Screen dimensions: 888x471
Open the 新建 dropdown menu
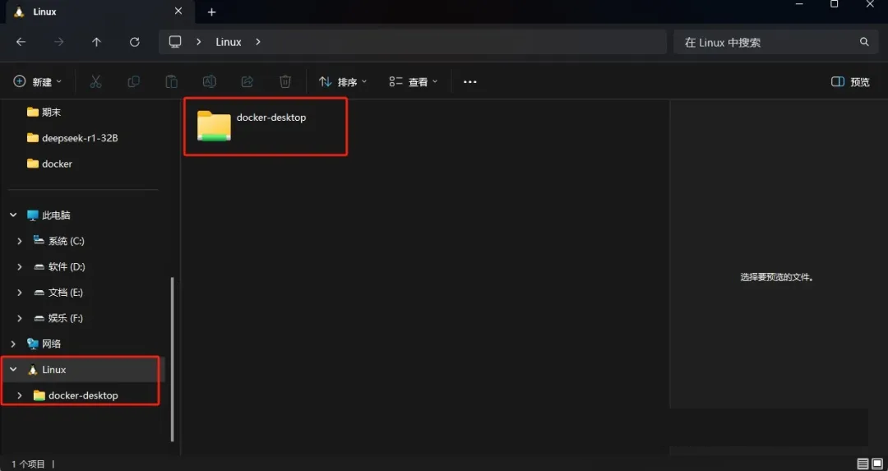pos(38,81)
